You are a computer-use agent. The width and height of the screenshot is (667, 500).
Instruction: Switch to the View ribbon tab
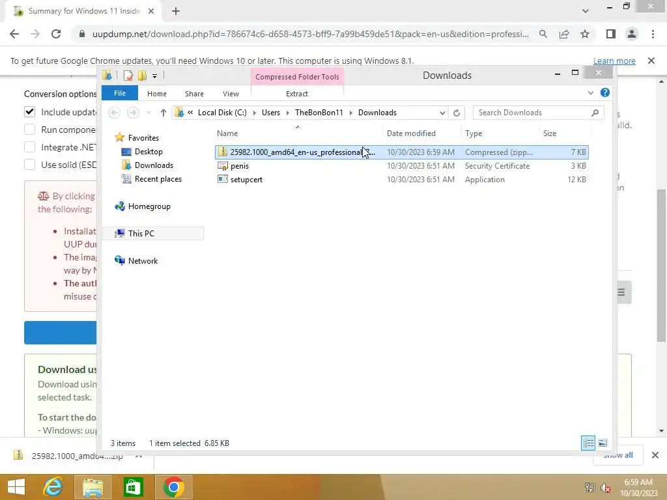coord(231,94)
